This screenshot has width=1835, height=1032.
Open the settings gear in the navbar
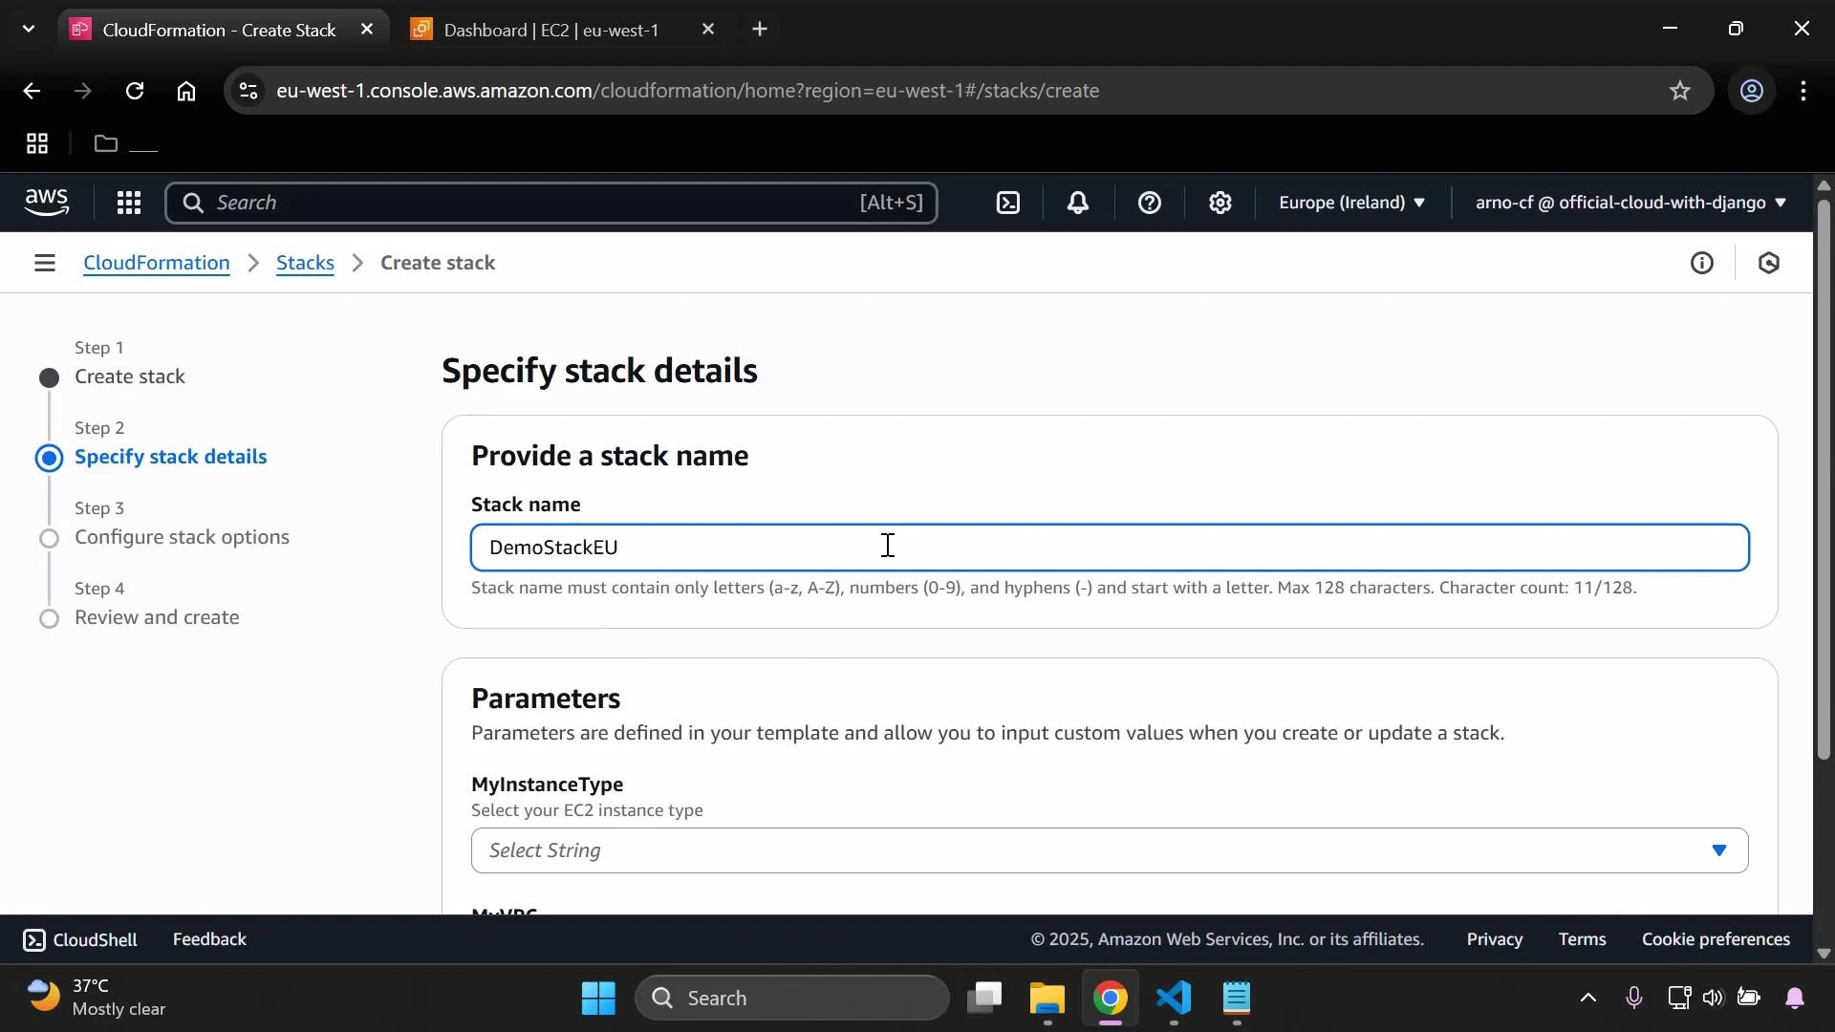[x=1220, y=203]
